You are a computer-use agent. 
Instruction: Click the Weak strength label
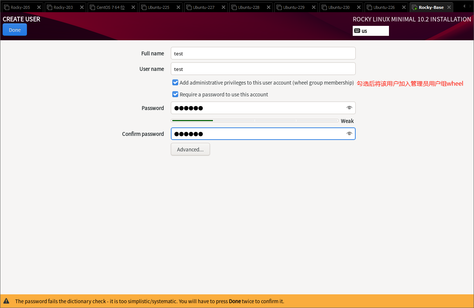(347, 121)
